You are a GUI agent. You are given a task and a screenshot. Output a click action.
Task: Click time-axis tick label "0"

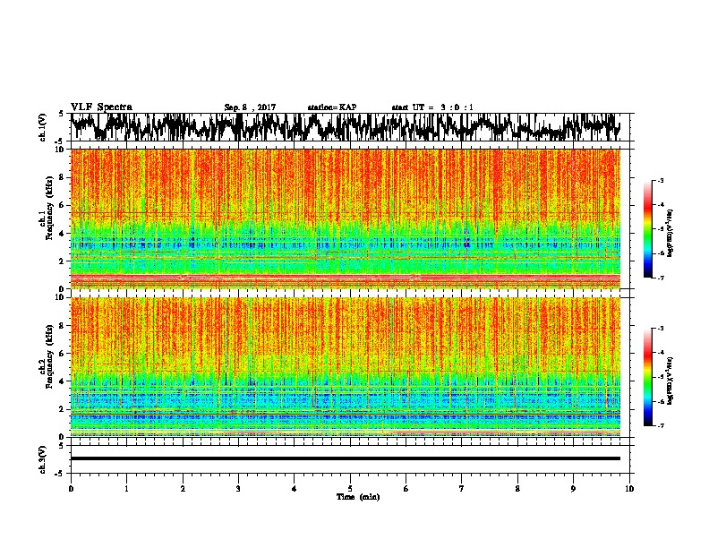click(x=71, y=489)
